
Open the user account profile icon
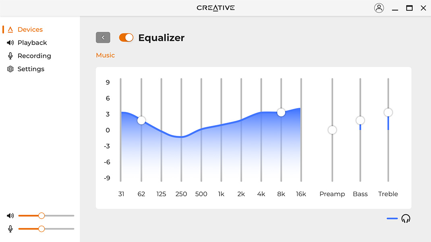coord(379,8)
